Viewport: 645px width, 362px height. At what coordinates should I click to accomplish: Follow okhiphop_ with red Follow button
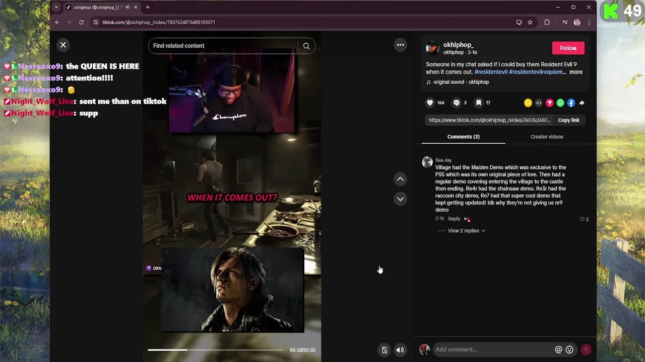568,48
